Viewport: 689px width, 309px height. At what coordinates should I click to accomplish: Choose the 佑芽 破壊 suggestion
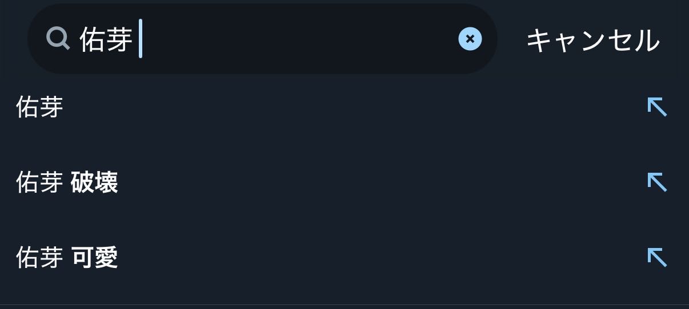67,183
